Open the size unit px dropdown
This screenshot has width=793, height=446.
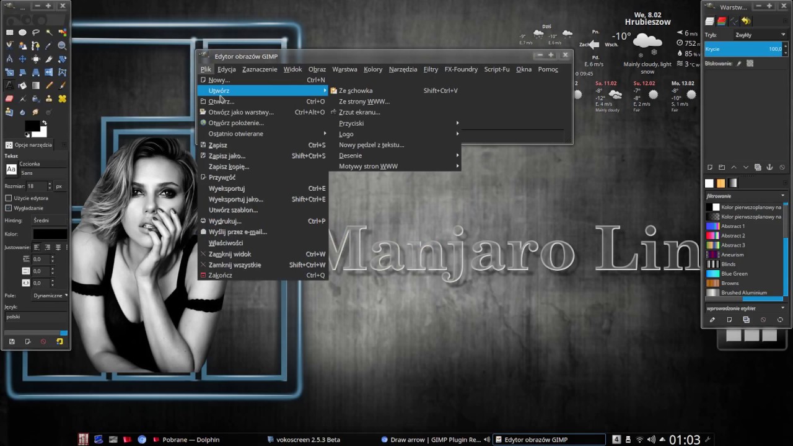(59, 186)
